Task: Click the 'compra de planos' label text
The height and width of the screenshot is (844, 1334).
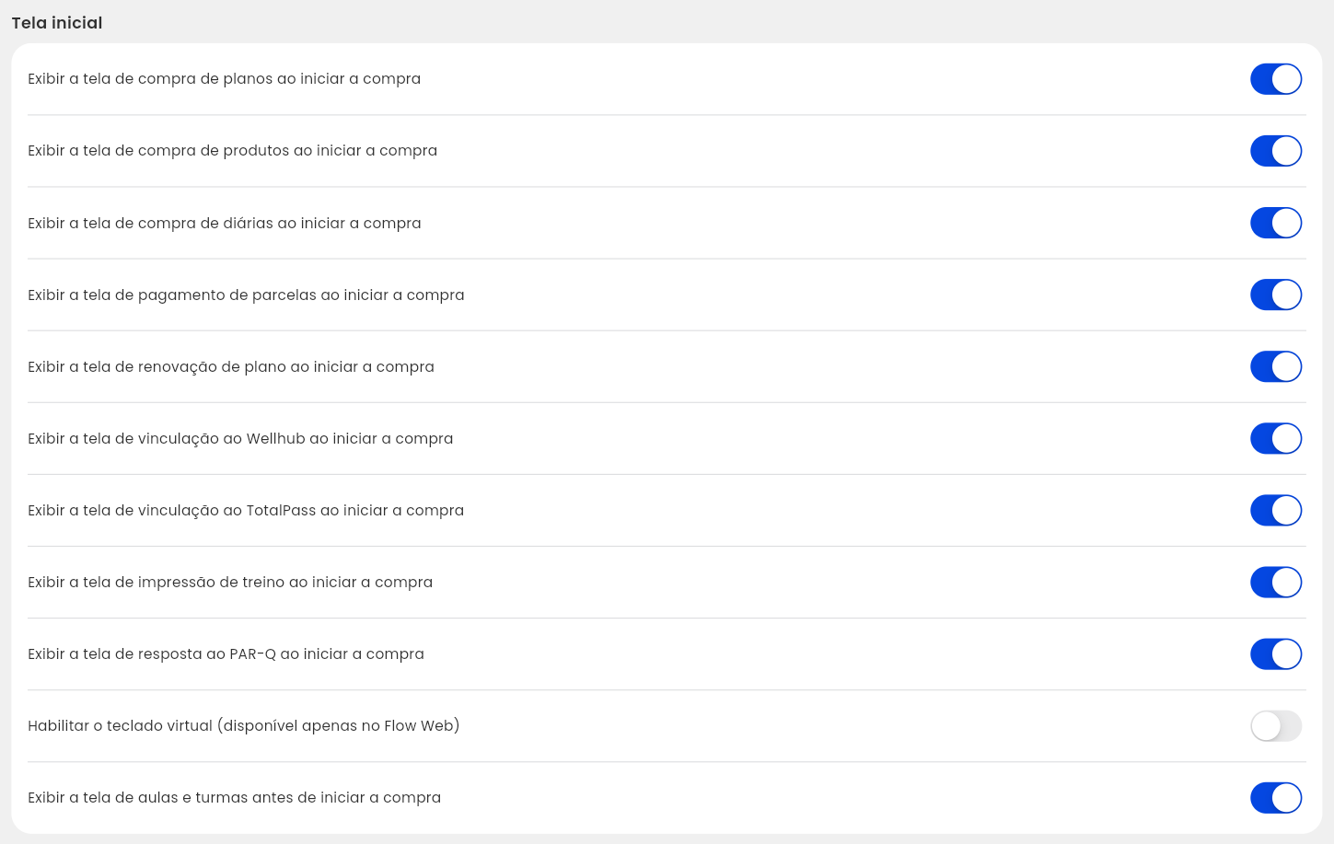Action: [224, 79]
